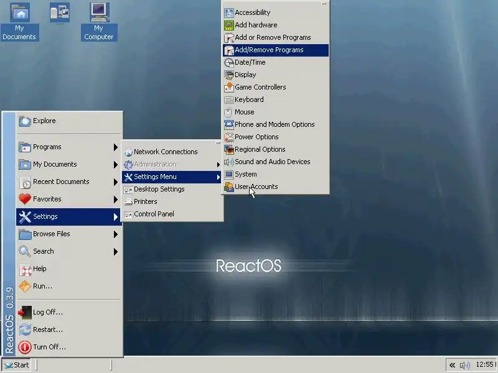
Task: Choose Run... from the Start menu
Action: 69,287
